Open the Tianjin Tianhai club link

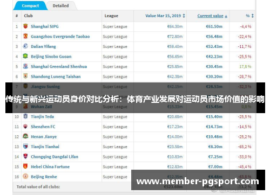point(45,147)
